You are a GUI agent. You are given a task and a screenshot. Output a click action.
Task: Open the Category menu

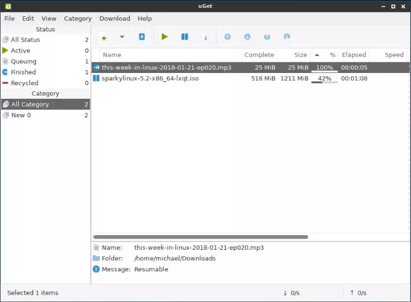point(77,19)
